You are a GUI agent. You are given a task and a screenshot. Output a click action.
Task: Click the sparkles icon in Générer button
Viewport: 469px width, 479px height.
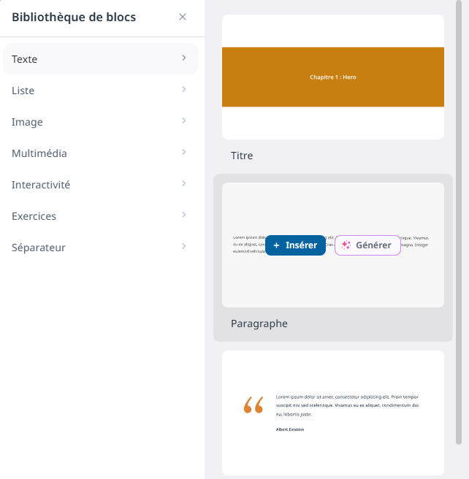pyautogui.click(x=346, y=245)
